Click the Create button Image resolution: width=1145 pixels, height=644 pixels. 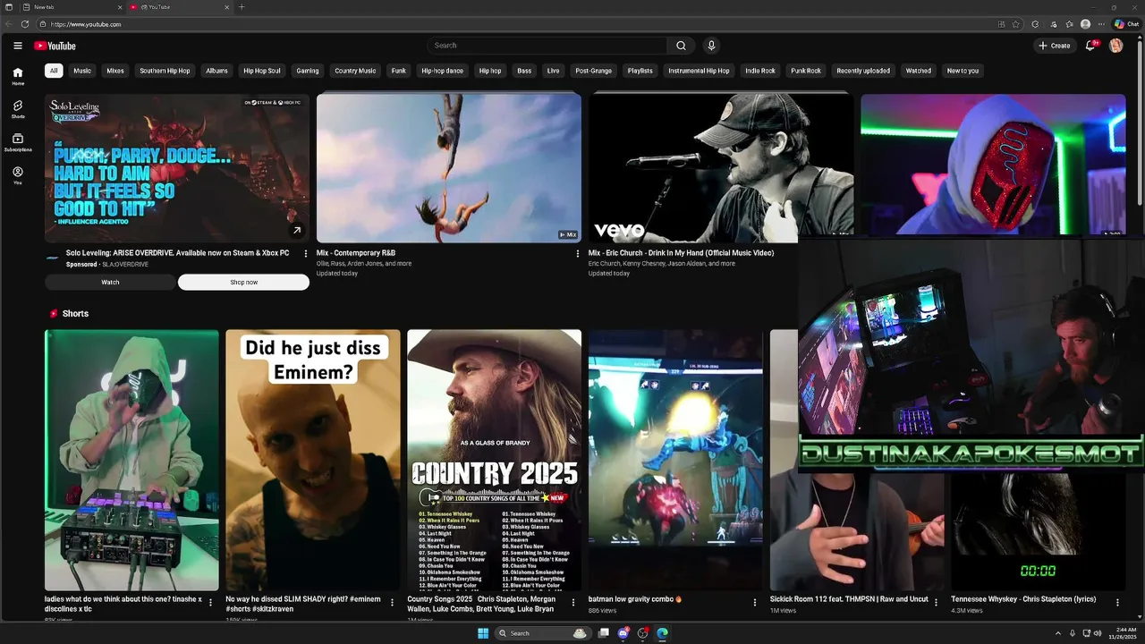pos(1055,46)
